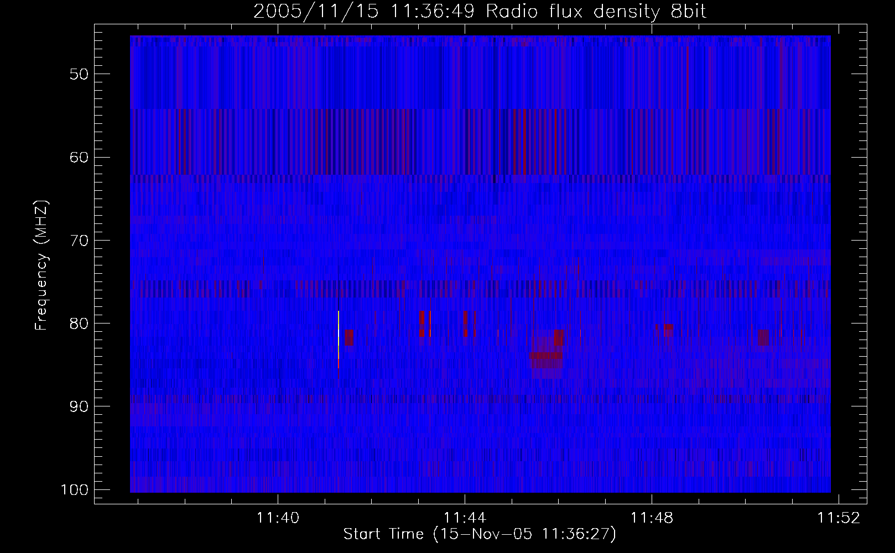The height and width of the screenshot is (553, 895).
Task: Click the Frequency (MHZ) axis label
Action: (41, 265)
